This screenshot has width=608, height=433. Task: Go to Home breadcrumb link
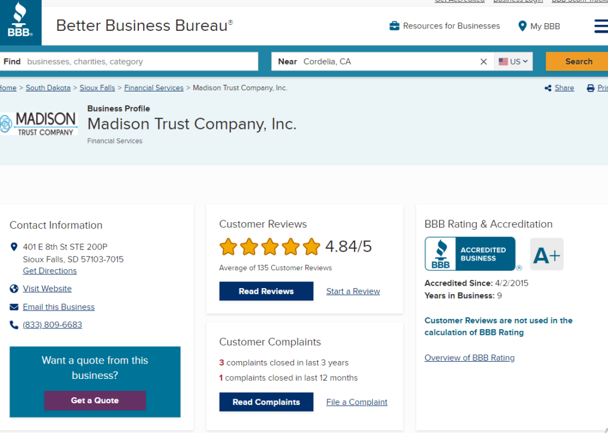click(8, 88)
